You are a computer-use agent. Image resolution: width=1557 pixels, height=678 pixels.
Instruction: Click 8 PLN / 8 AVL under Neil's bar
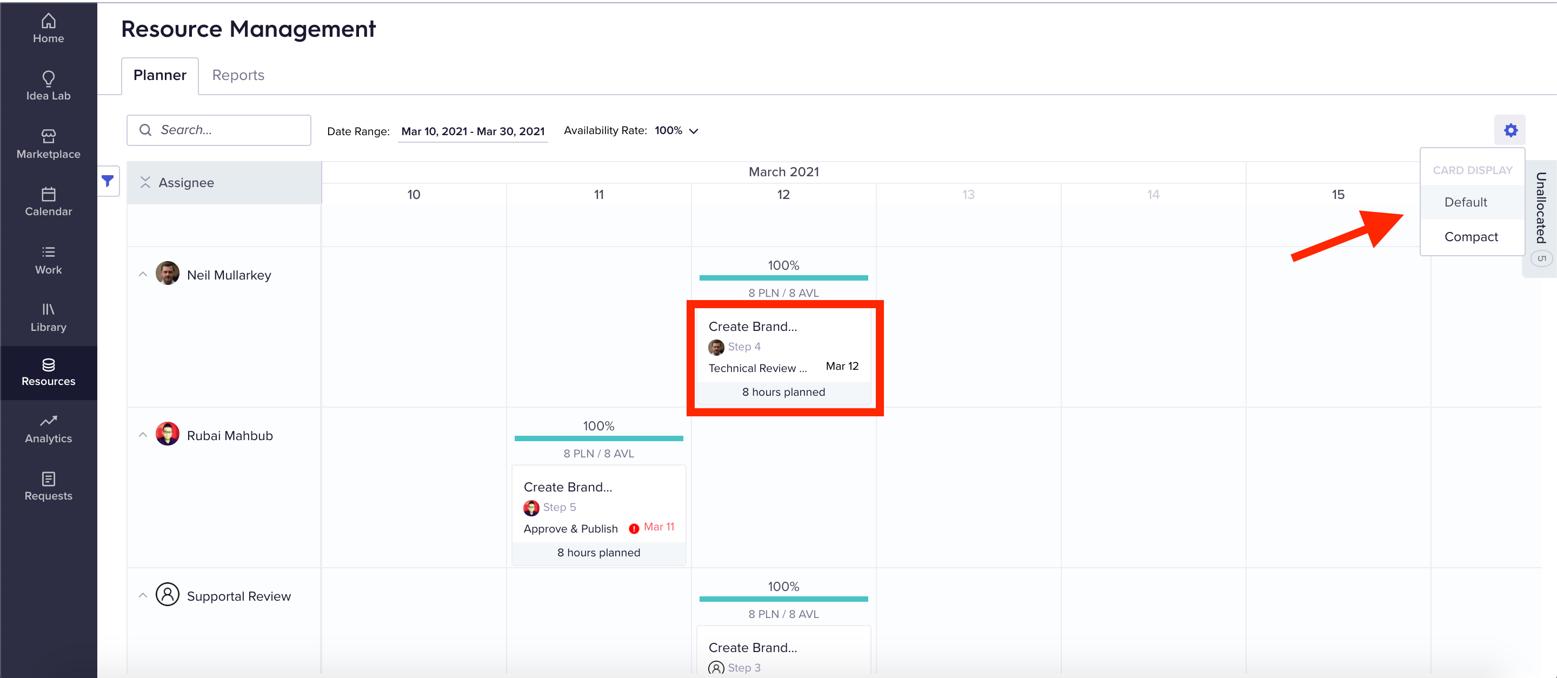coord(784,293)
